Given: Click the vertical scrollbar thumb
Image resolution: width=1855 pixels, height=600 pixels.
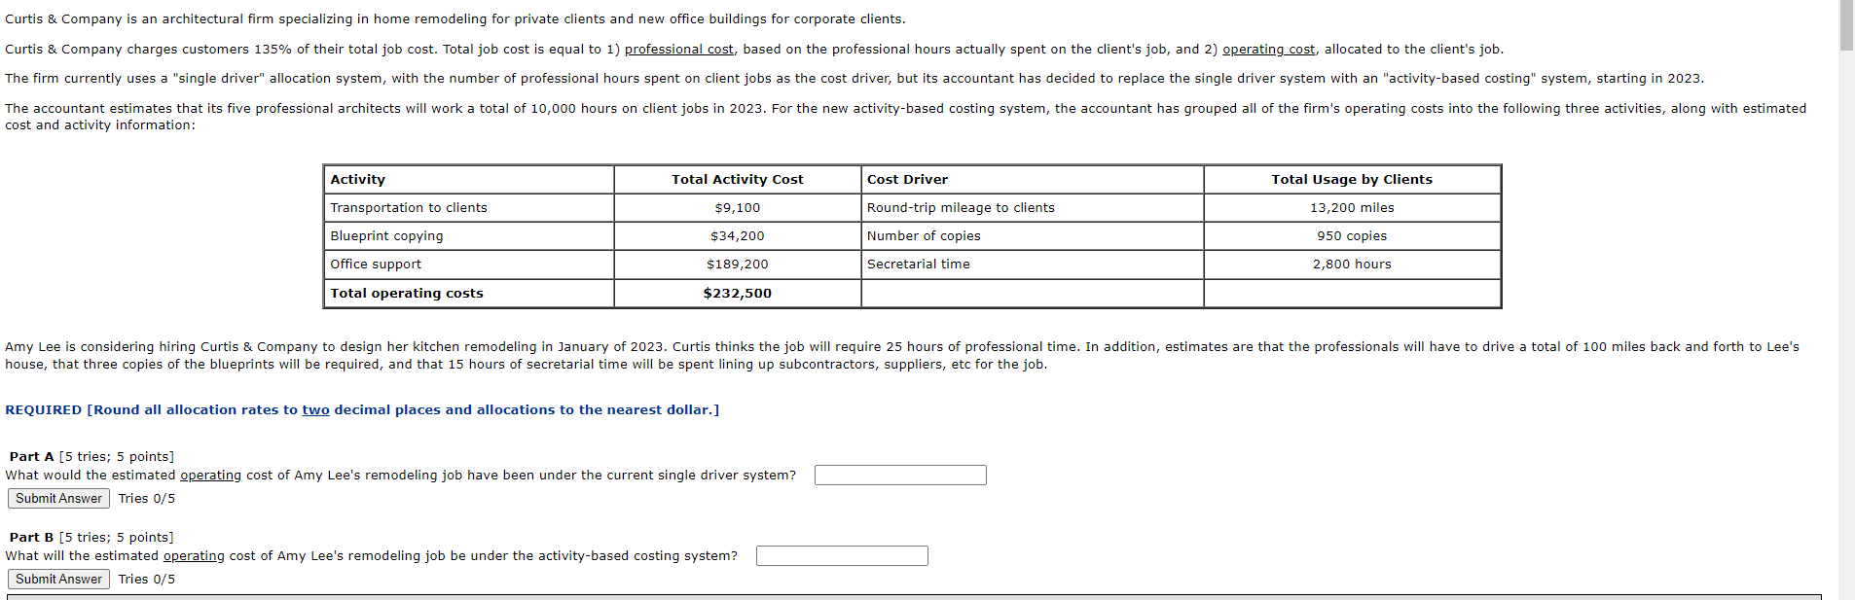Looking at the screenshot, I should [1846, 26].
